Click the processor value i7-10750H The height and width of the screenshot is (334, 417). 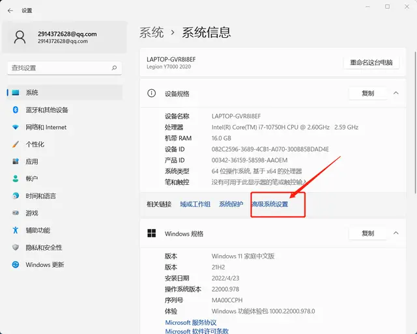point(285,127)
